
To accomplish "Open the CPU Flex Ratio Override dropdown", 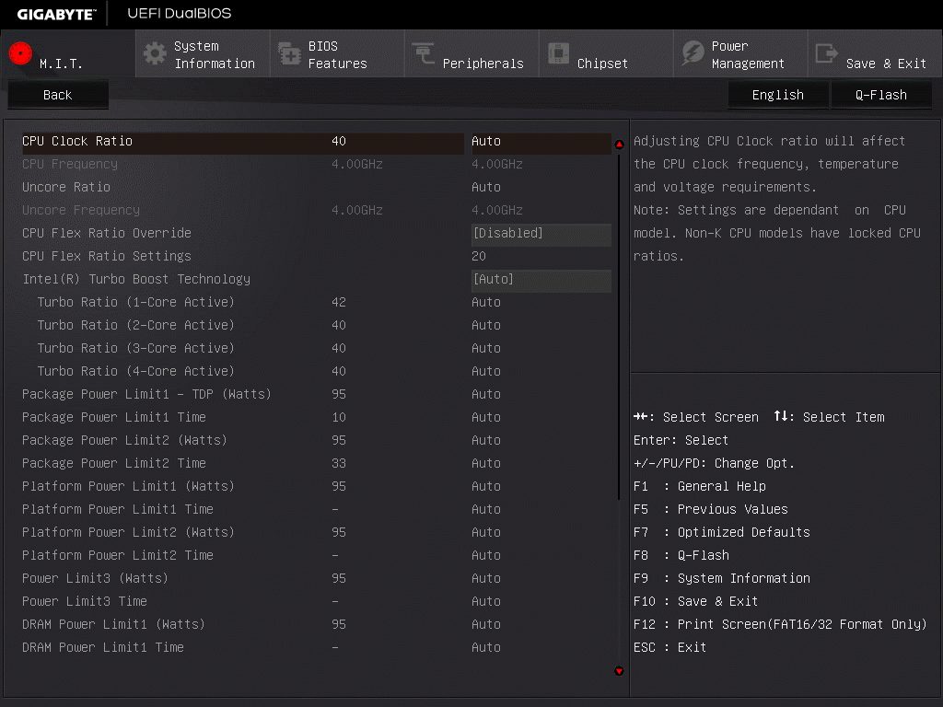I will click(x=541, y=233).
